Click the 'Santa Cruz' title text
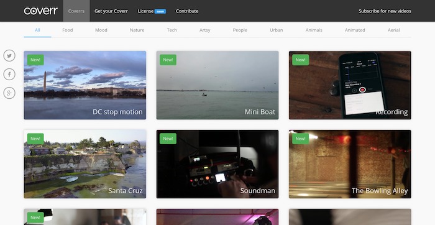 (x=126, y=191)
